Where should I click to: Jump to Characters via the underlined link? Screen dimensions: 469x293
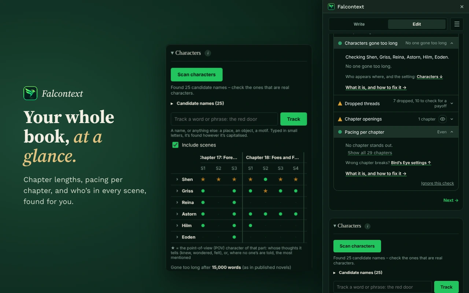[x=430, y=77]
